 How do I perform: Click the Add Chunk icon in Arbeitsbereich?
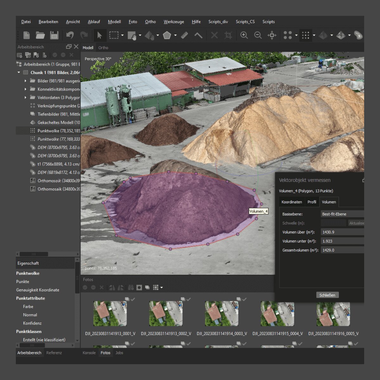19,55
